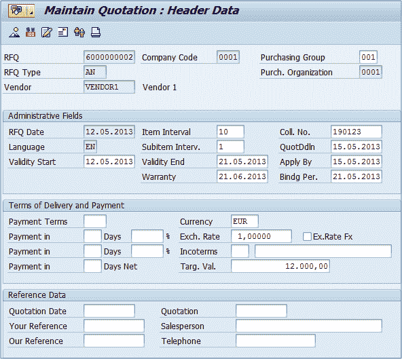Click the Coll. No. field 190123
Viewport: 402px width, 359px height.
[x=357, y=132]
